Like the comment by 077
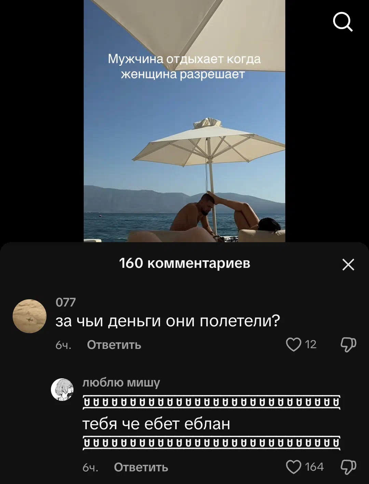 point(293,344)
